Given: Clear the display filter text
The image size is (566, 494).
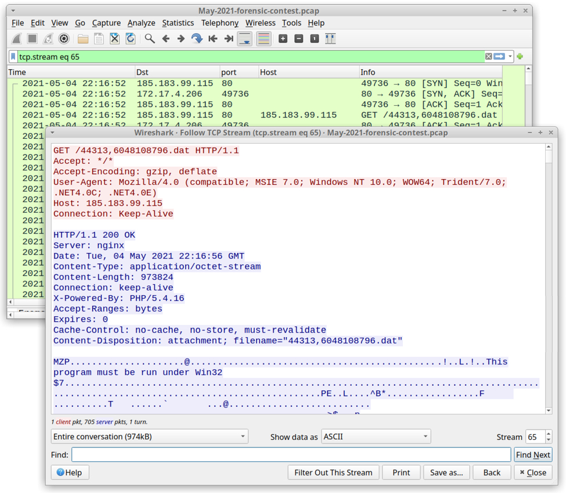Looking at the screenshot, I should (488, 56).
